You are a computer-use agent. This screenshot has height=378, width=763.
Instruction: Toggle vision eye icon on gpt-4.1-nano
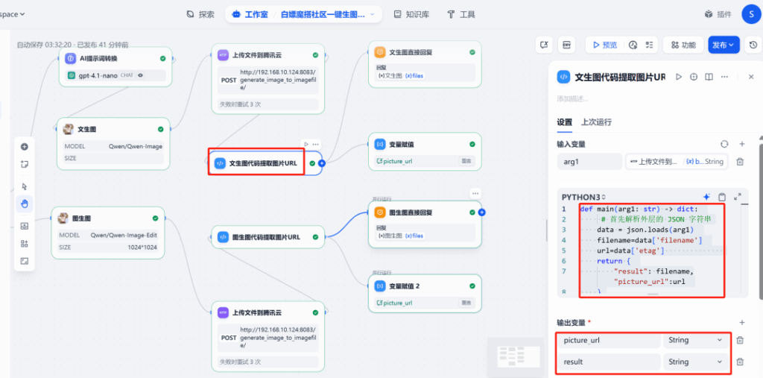[140, 75]
